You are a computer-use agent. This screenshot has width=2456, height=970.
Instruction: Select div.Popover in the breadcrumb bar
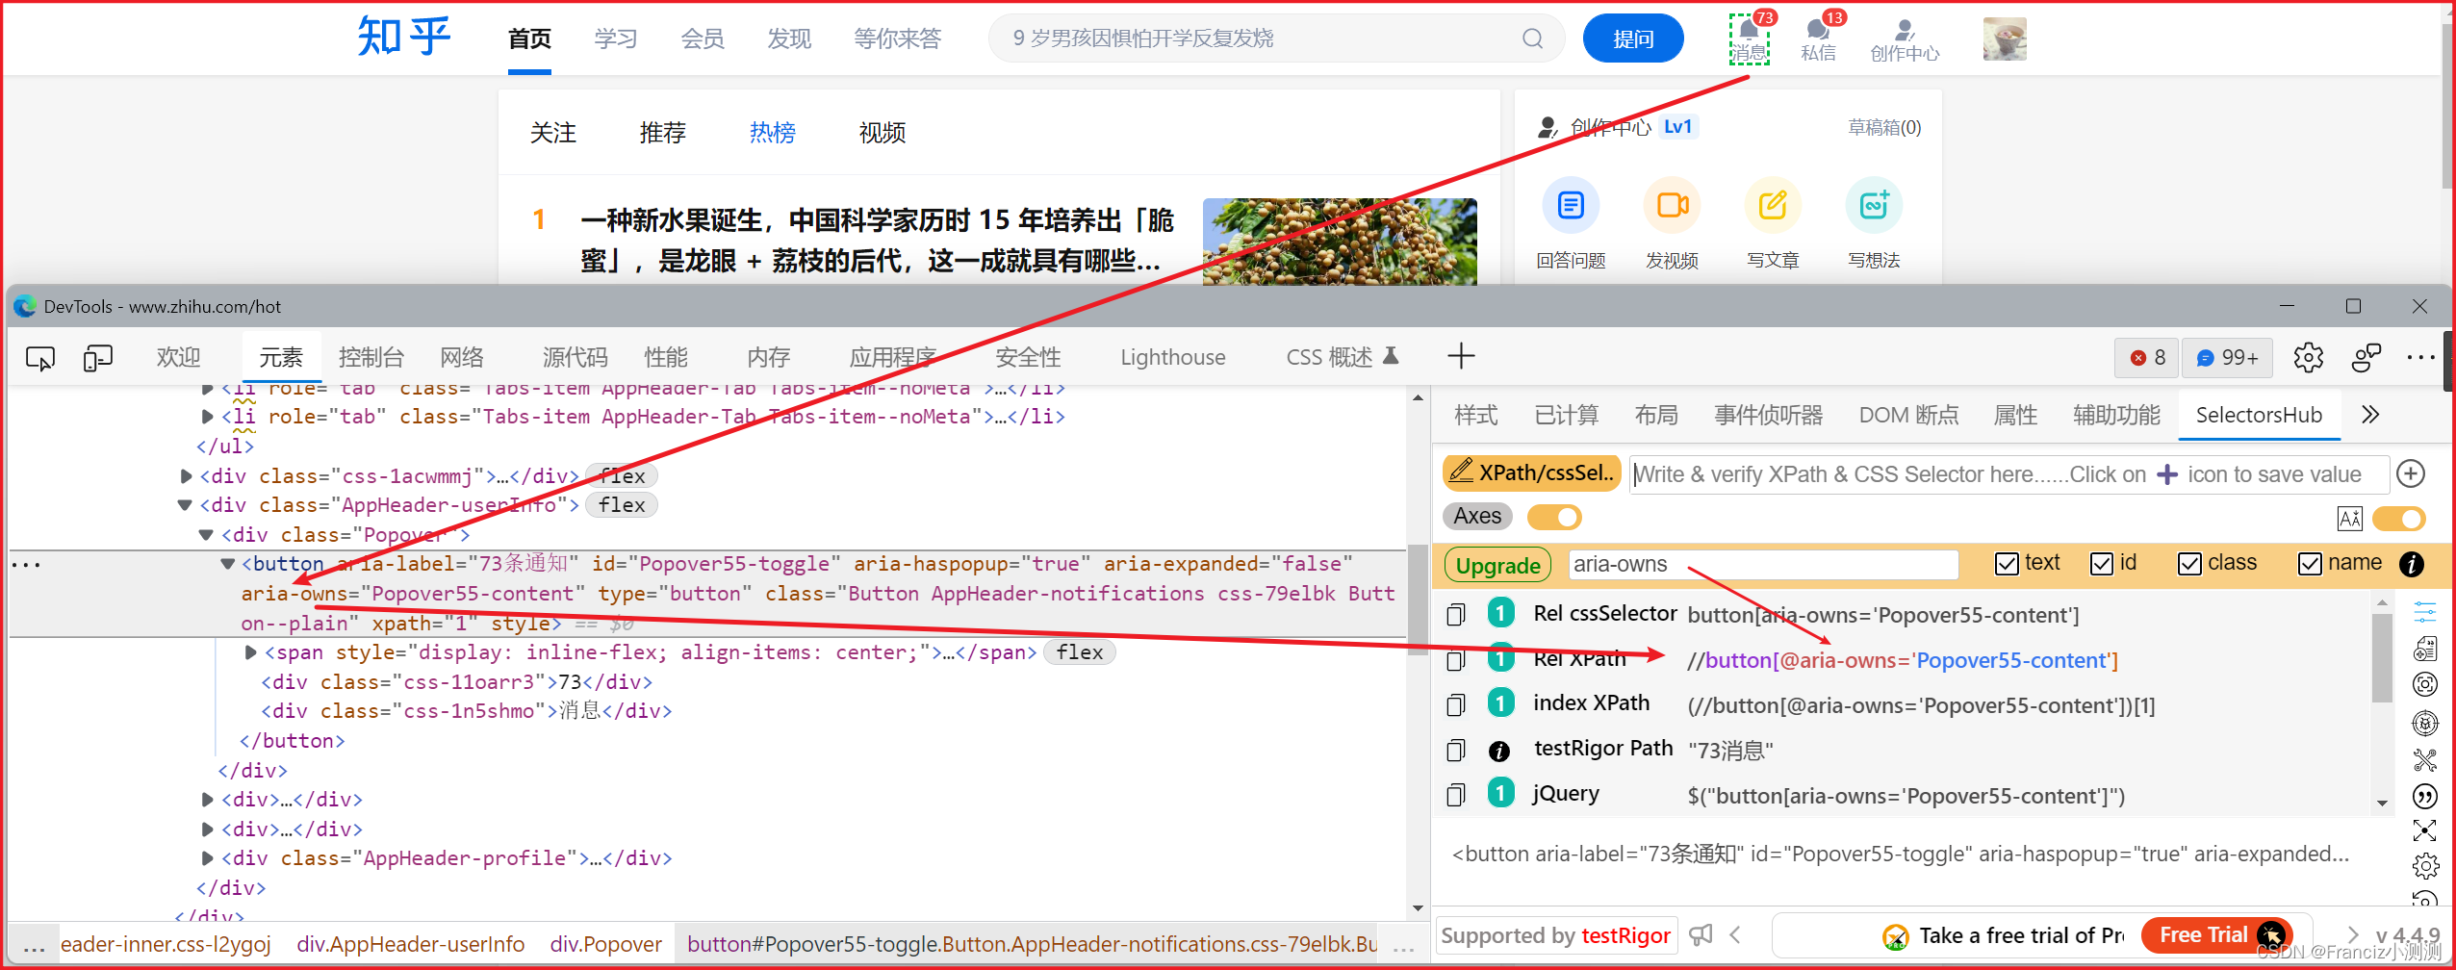pos(605,944)
